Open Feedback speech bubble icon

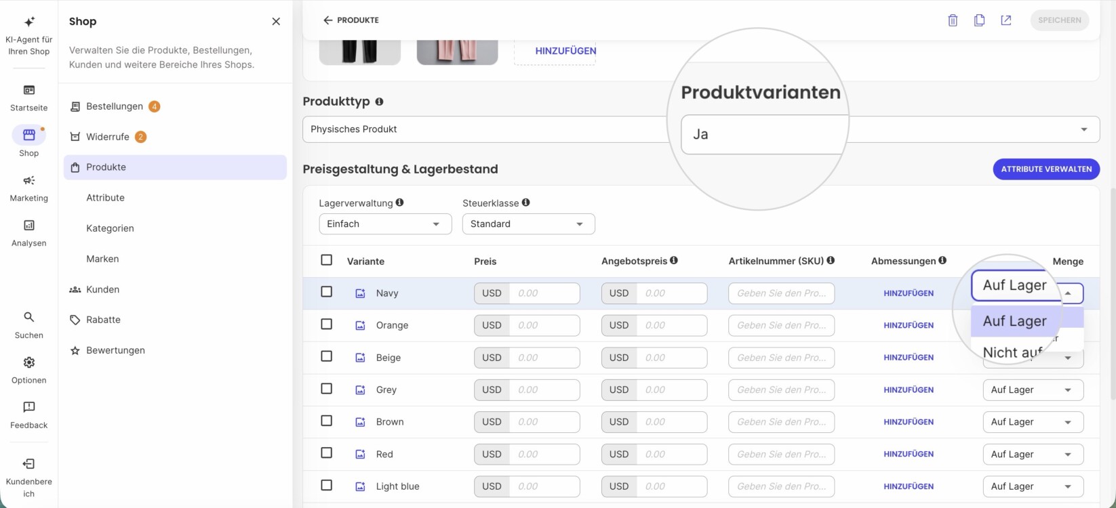29,407
